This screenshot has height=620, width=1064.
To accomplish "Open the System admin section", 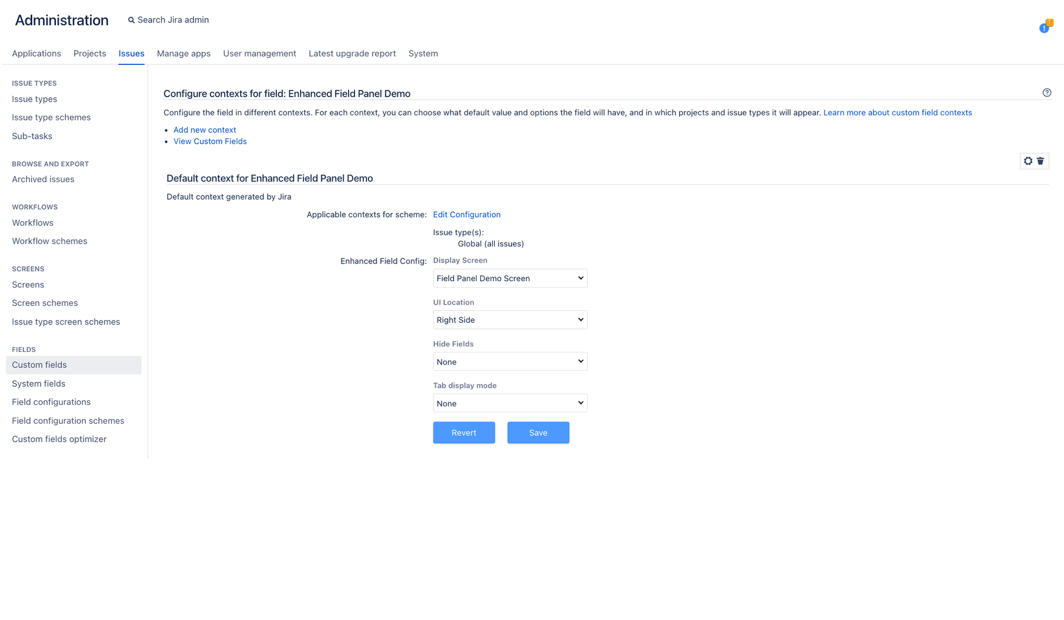I will click(x=423, y=53).
